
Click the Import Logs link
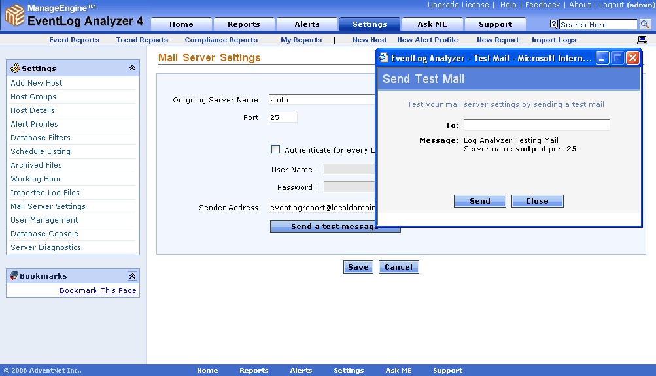point(554,40)
